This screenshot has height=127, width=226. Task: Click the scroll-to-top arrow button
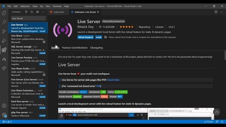click(x=216, y=112)
